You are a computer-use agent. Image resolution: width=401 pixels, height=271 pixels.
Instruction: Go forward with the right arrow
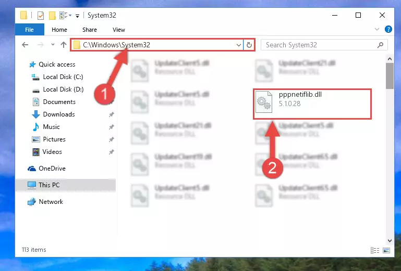point(40,45)
